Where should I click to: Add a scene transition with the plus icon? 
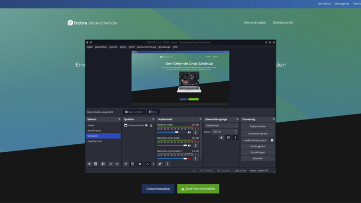pos(221,138)
